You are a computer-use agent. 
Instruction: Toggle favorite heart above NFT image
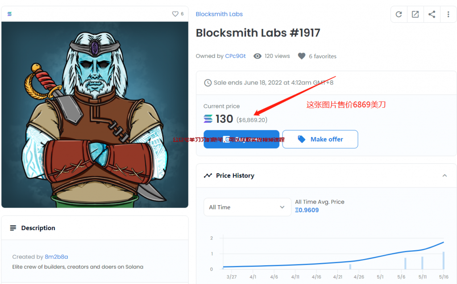[175, 14]
